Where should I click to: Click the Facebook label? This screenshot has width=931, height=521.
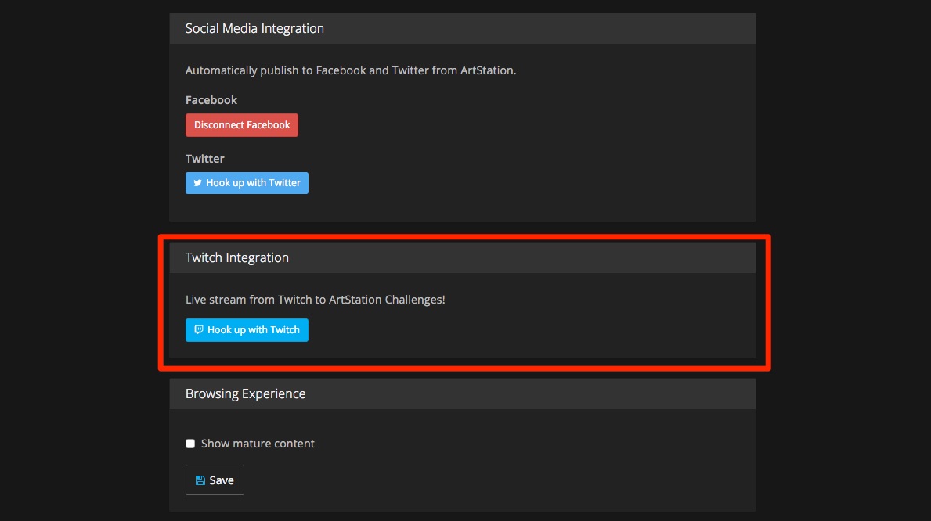[211, 100]
